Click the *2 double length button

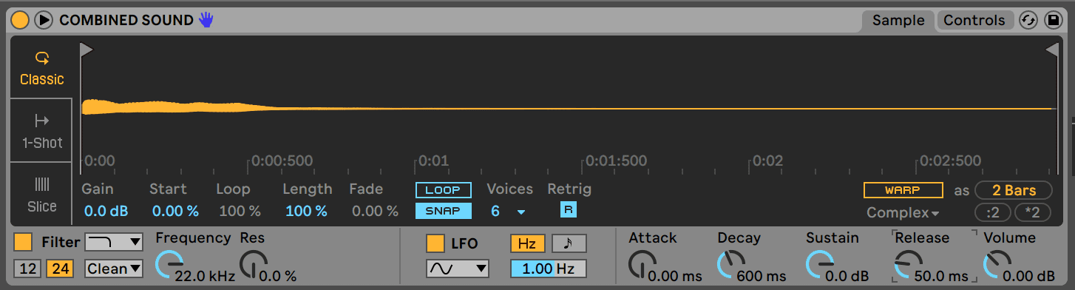(1033, 213)
